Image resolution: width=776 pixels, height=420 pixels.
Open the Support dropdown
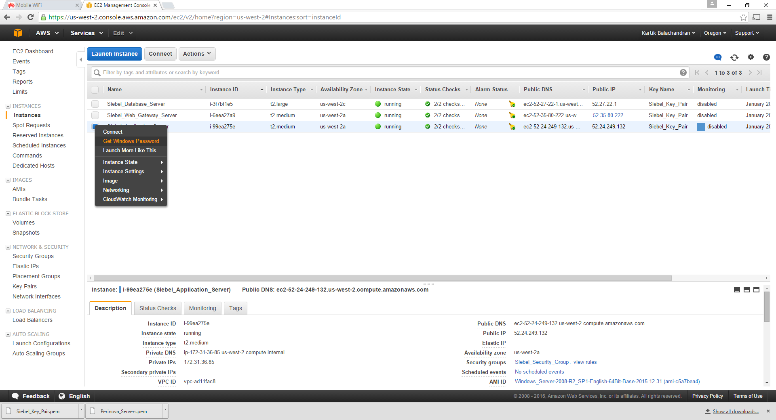coord(747,33)
